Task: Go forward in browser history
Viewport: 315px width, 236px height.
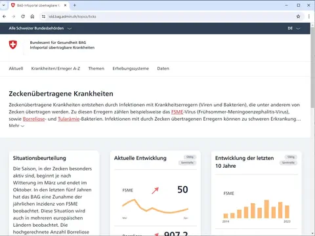Action: (x=14, y=16)
